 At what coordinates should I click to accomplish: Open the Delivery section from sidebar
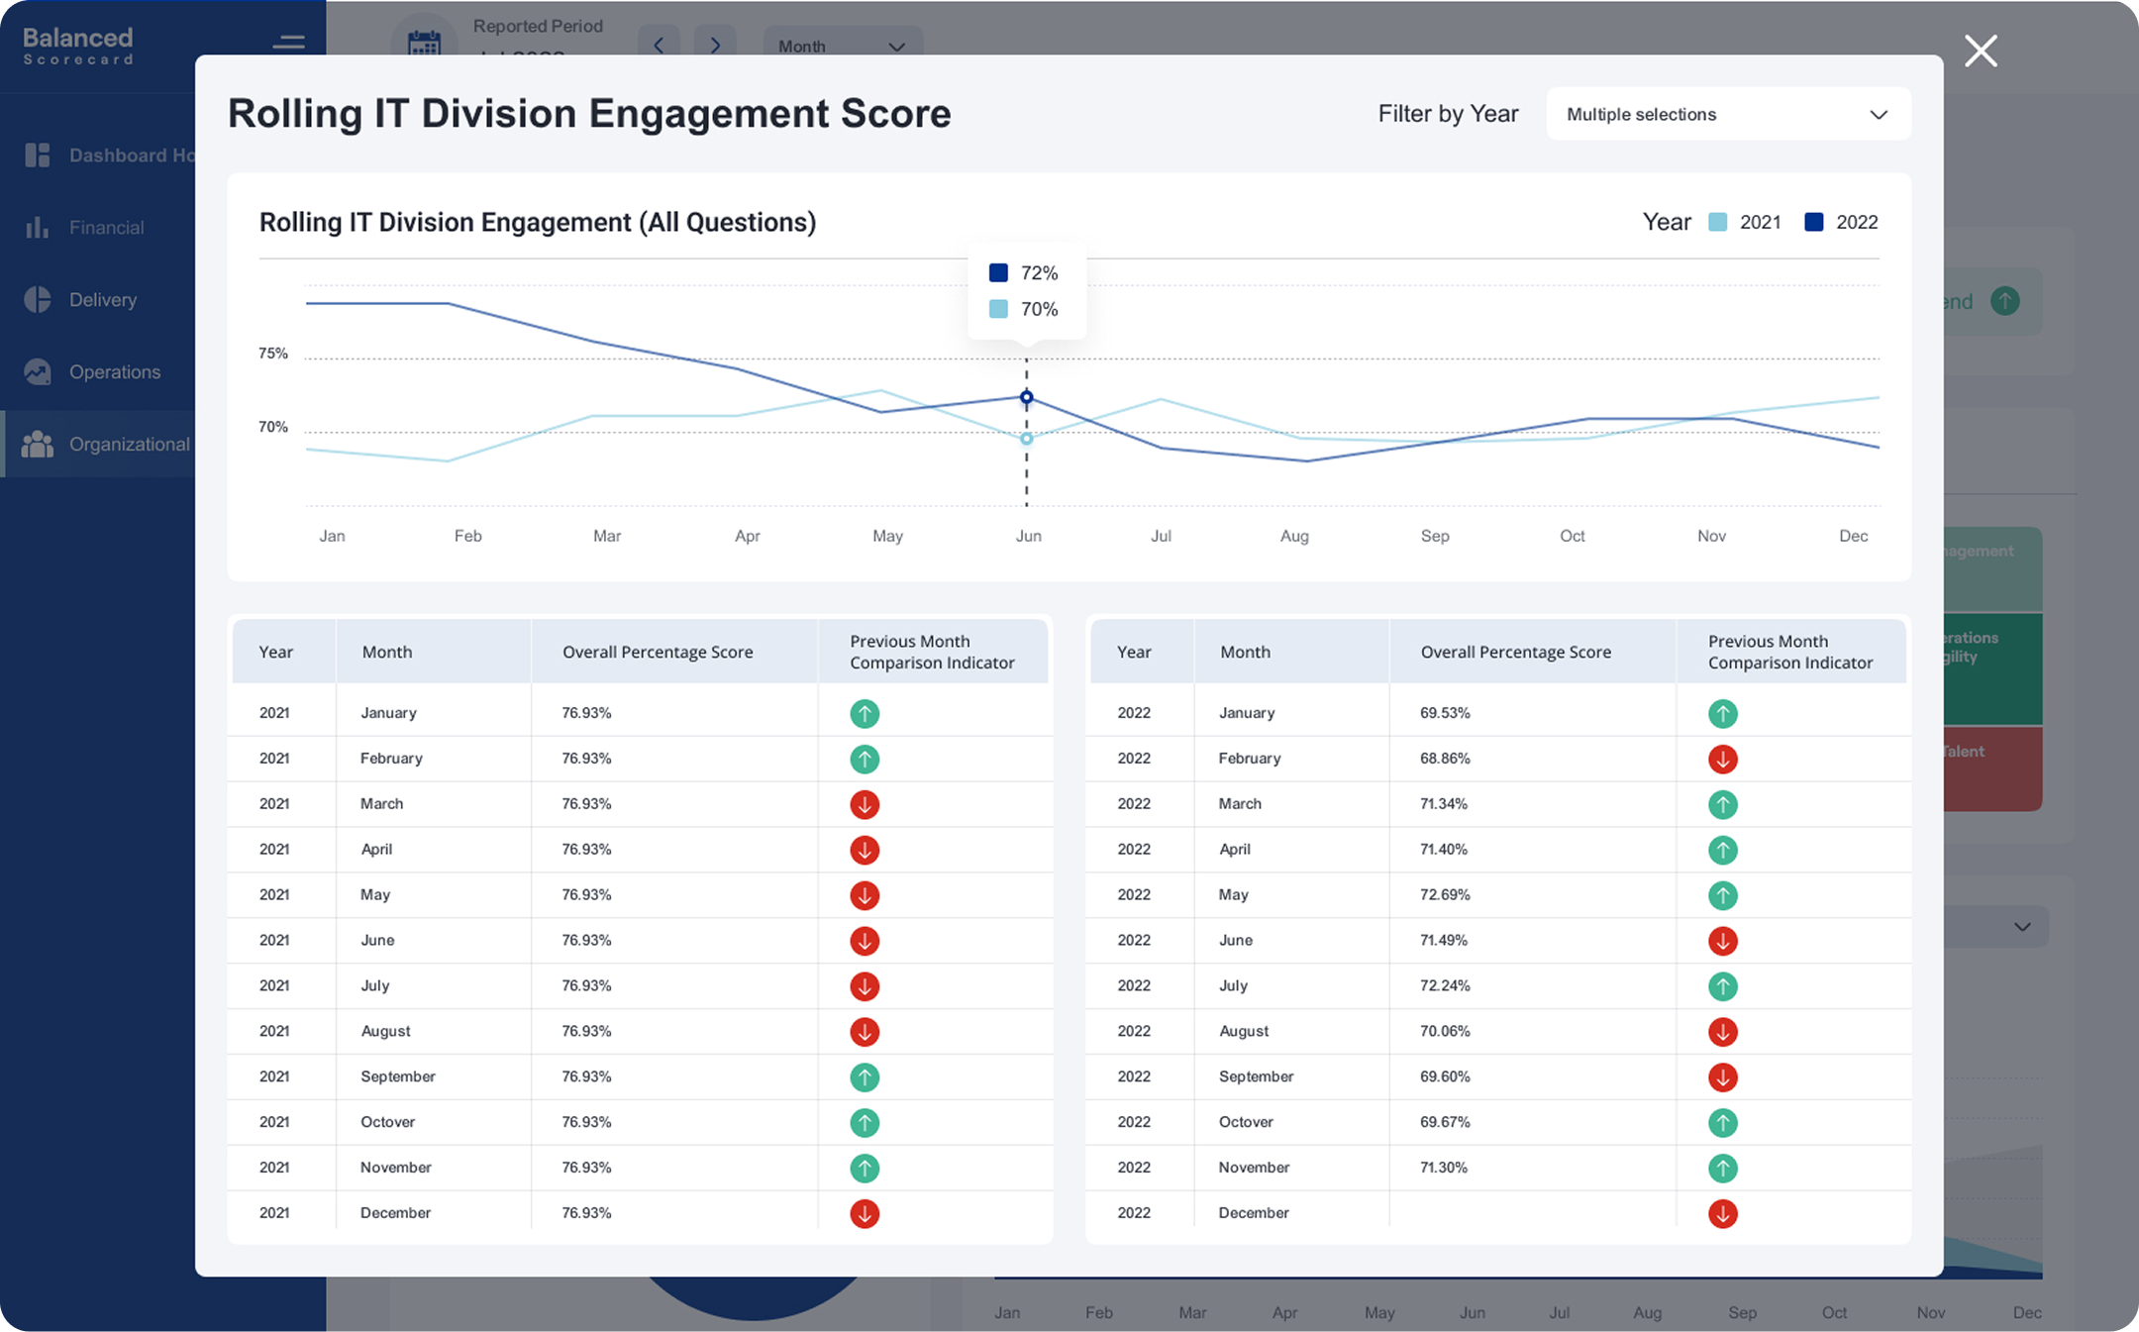(37, 299)
